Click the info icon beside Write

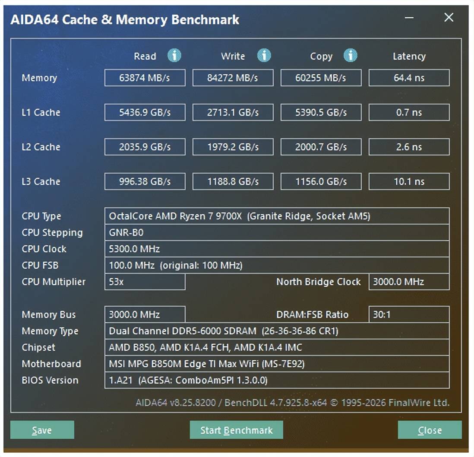pyautogui.click(x=264, y=56)
